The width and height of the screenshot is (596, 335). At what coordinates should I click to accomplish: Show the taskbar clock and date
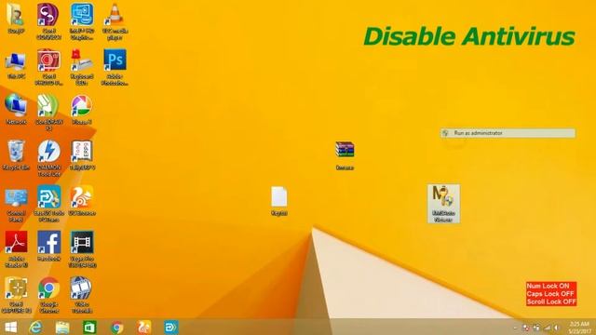click(x=579, y=328)
